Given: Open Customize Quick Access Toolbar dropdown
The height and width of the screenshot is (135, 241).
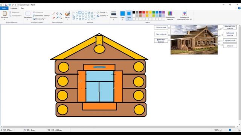Looking at the screenshot, I should pos(15,5).
